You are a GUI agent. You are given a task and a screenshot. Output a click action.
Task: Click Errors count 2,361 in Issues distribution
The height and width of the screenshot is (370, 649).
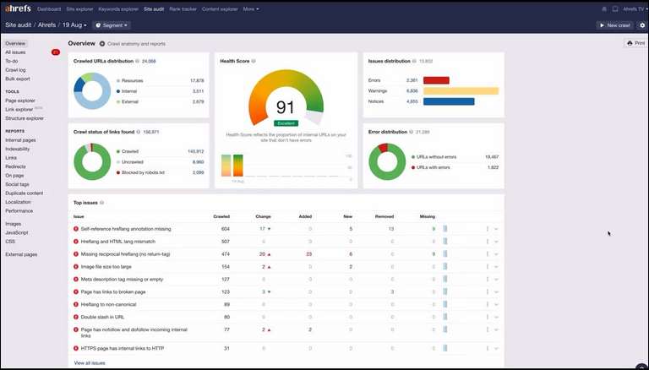[412, 80]
